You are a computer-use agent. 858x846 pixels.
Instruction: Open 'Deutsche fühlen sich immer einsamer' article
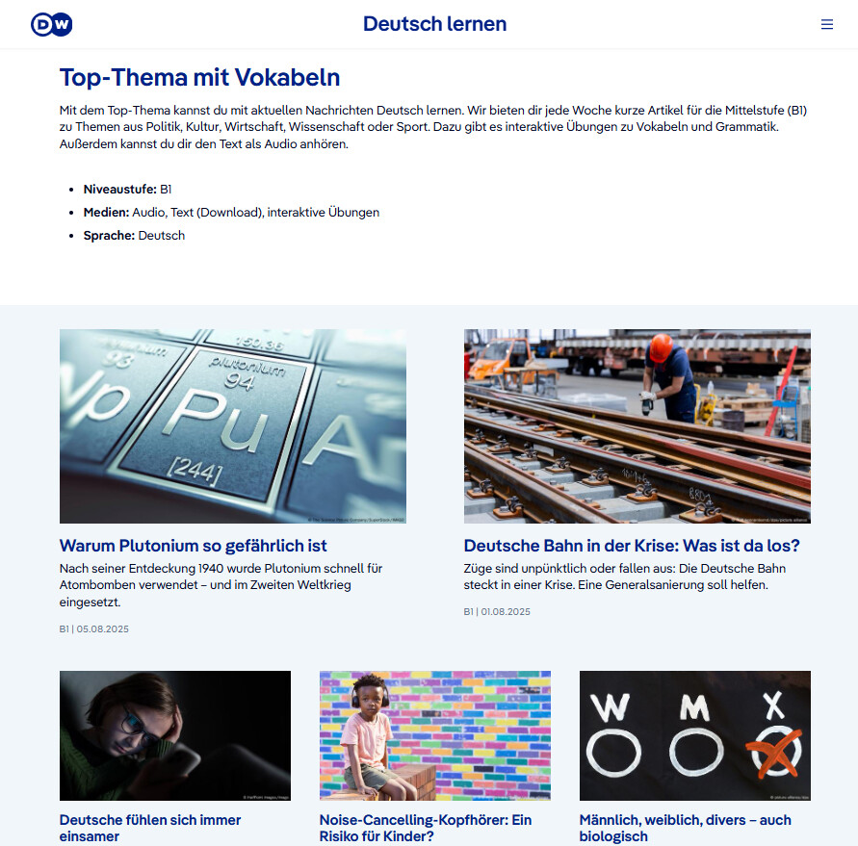150,828
